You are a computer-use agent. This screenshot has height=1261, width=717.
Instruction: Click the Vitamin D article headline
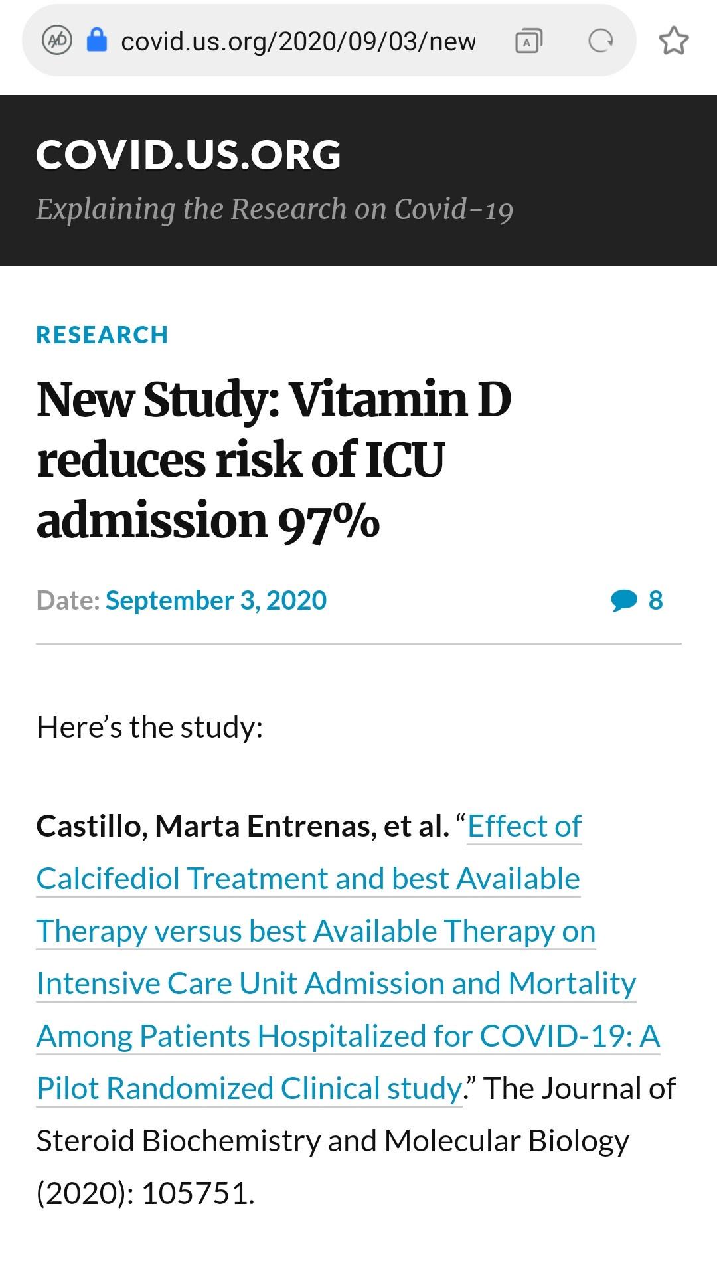pyautogui.click(x=274, y=459)
